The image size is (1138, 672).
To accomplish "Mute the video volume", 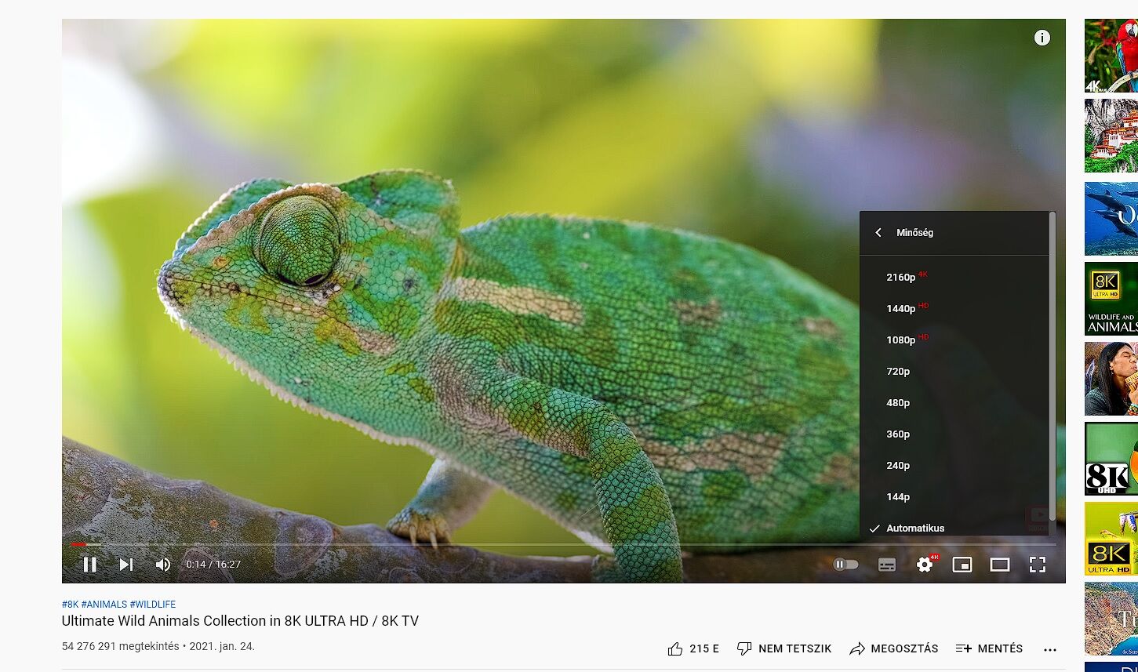I will pyautogui.click(x=163, y=565).
